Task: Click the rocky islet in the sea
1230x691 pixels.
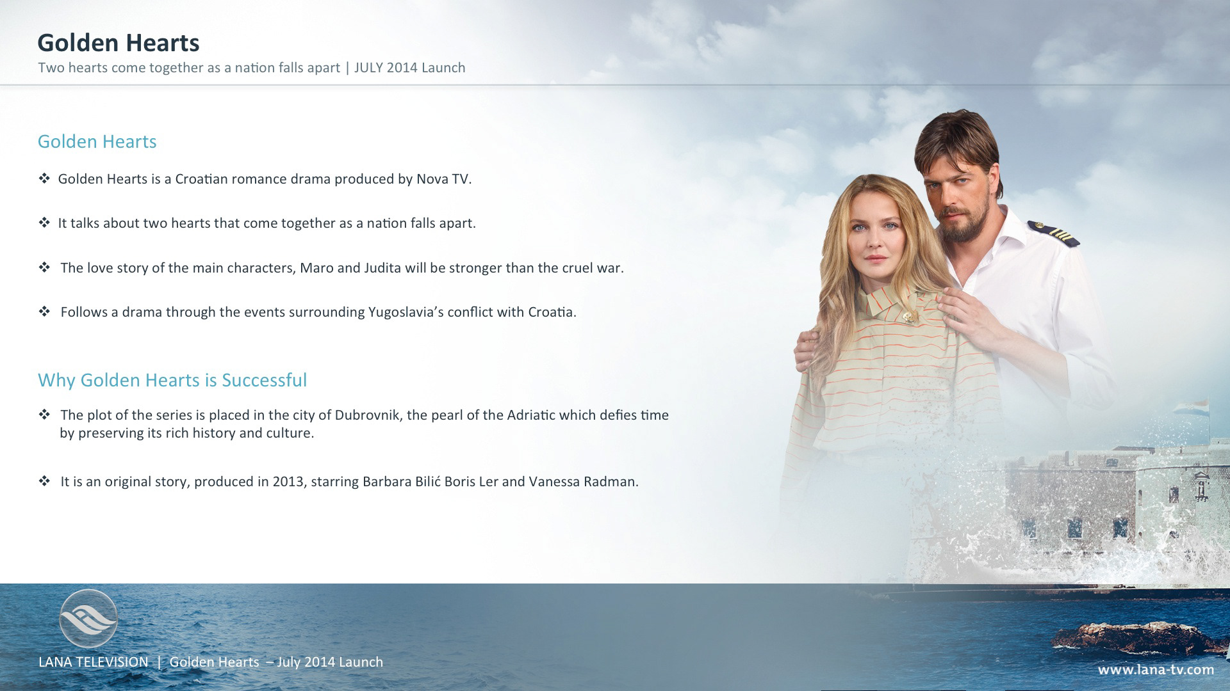Action: pyautogui.click(x=1137, y=637)
